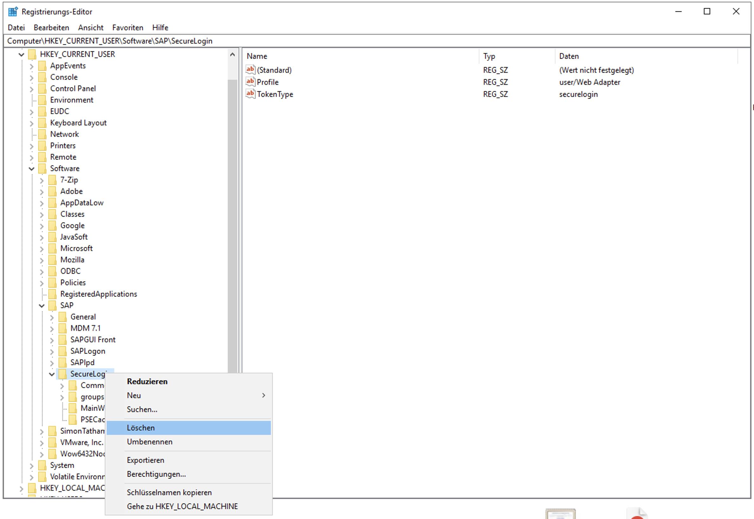Click the (Standard) value's ab icon
The image size is (754, 519).
pos(250,69)
